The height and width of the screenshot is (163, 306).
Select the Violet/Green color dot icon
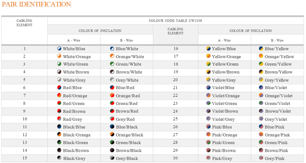(208, 103)
